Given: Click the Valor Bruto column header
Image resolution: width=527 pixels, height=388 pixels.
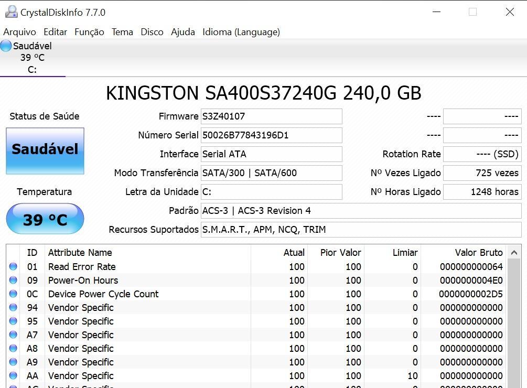Looking at the screenshot, I should 464,252.
